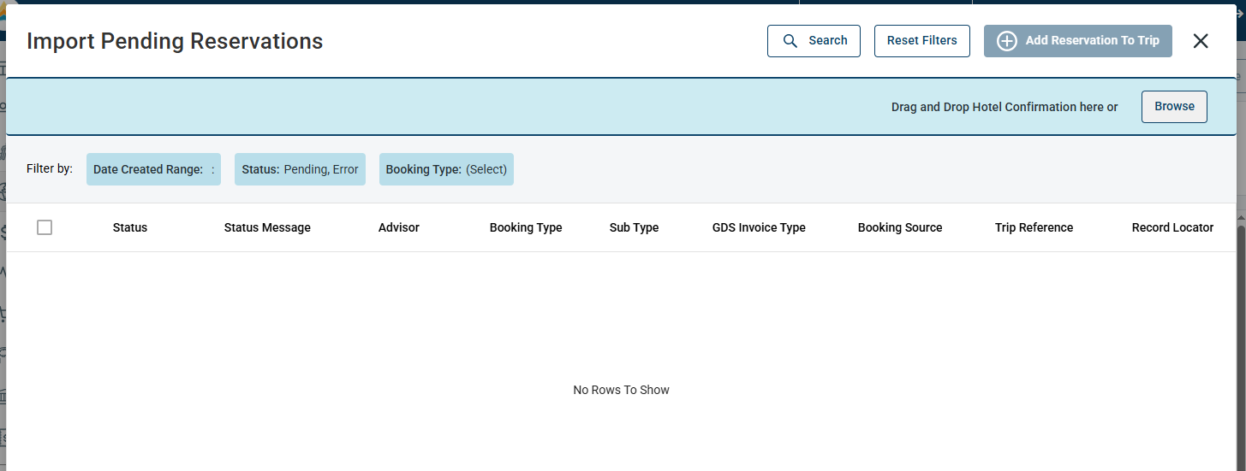Click the Sub Type column header
The width and height of the screenshot is (1246, 471).
tap(634, 227)
